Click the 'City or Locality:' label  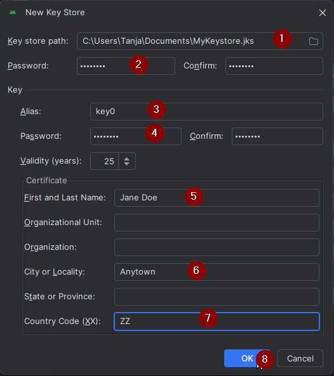(x=55, y=271)
